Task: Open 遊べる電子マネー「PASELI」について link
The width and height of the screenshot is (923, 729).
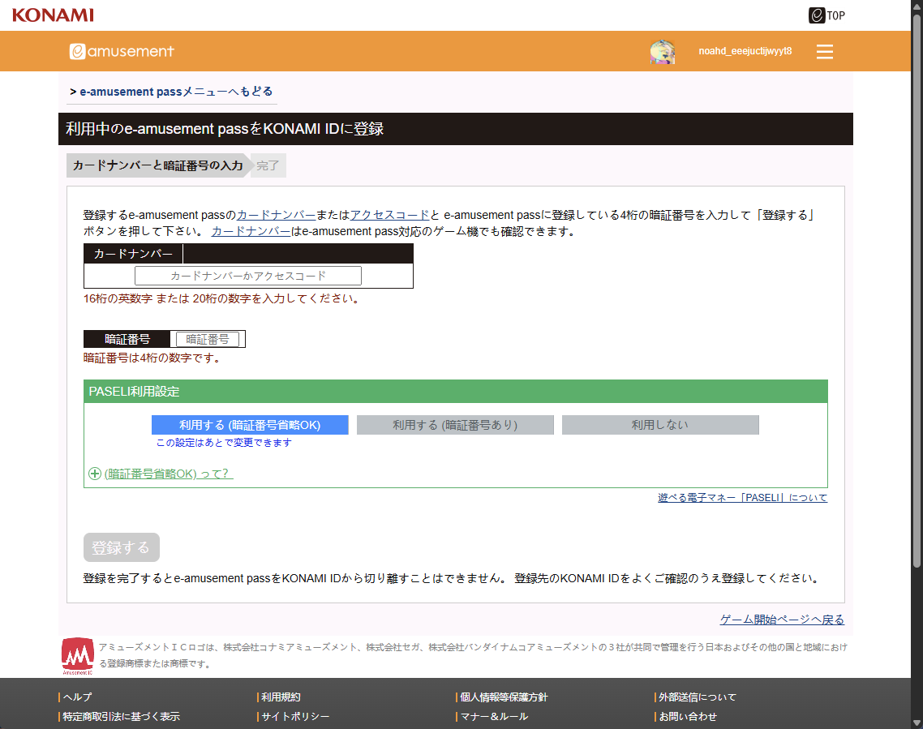Action: point(742,498)
